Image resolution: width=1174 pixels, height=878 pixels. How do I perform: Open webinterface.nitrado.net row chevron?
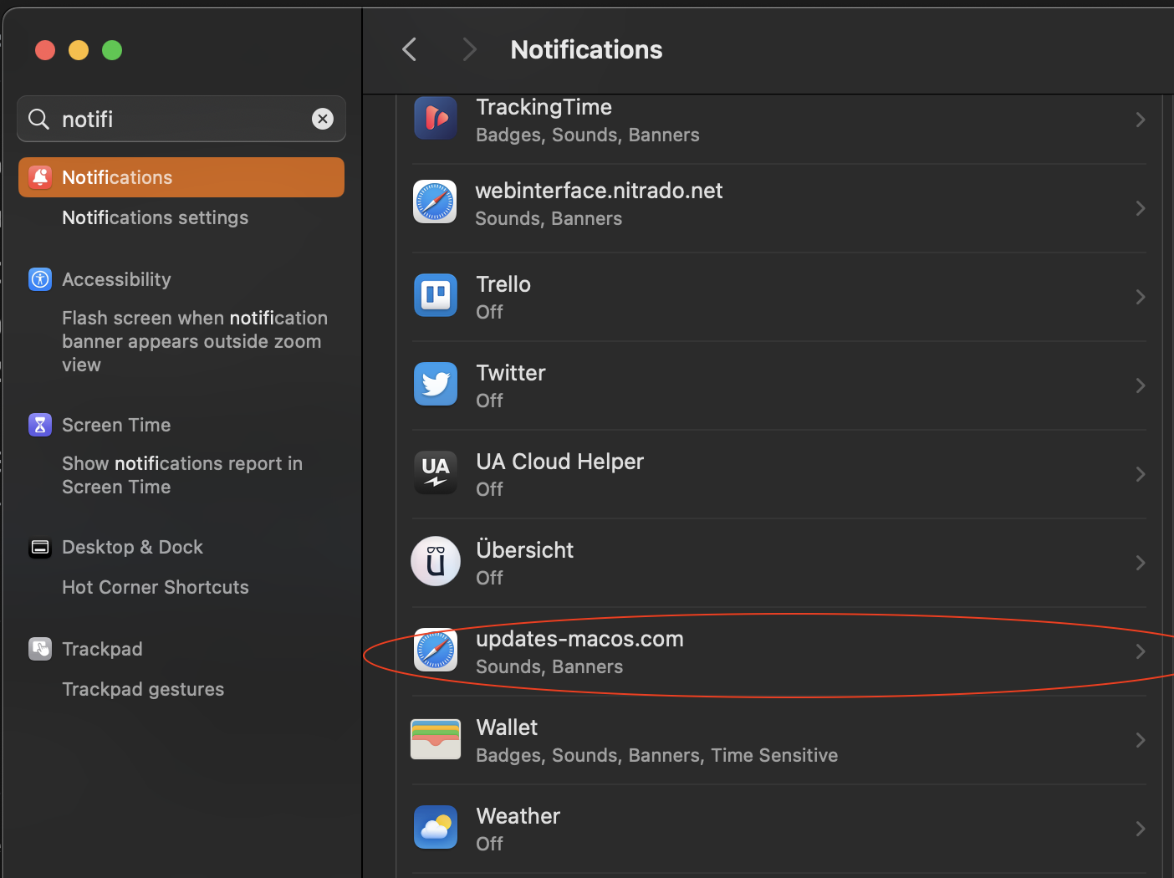pos(1141,208)
